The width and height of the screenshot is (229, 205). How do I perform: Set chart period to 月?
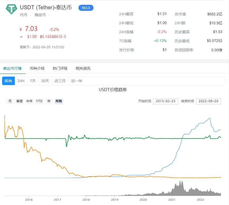(10, 101)
